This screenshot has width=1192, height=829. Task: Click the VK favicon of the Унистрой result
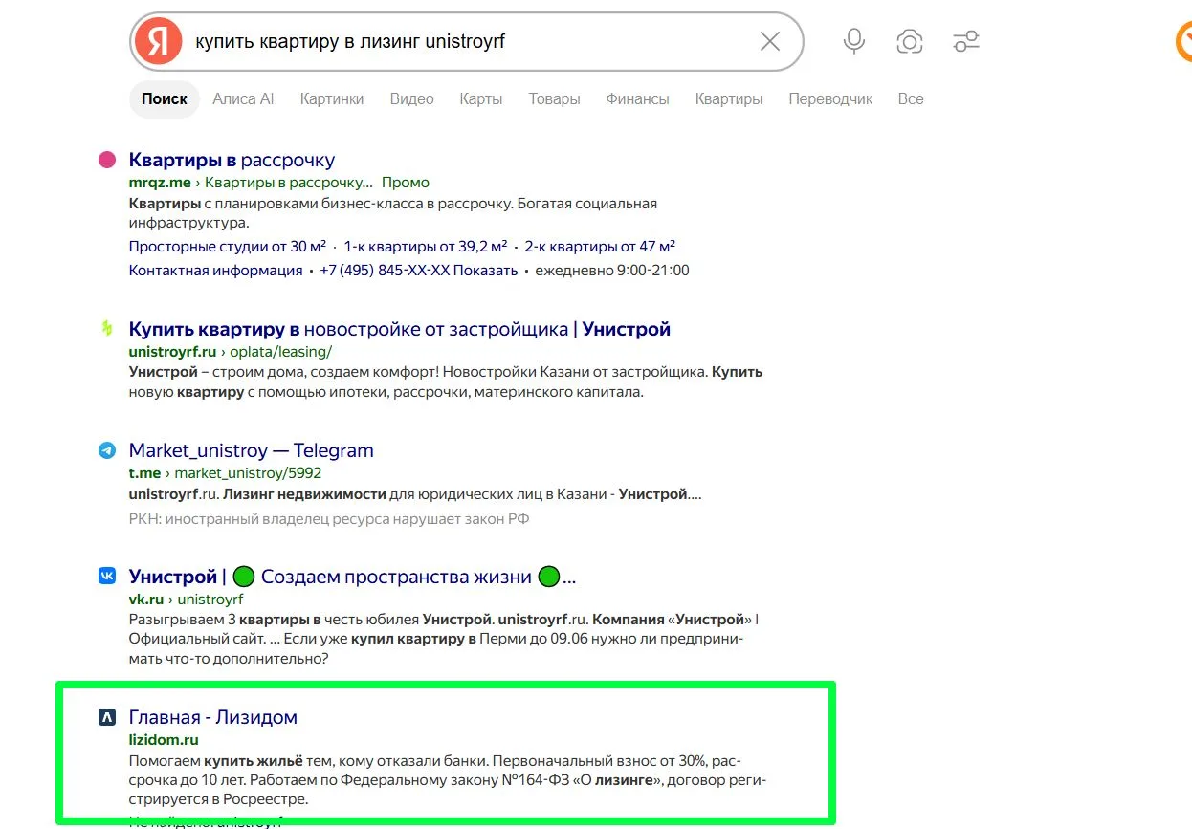pyautogui.click(x=107, y=576)
